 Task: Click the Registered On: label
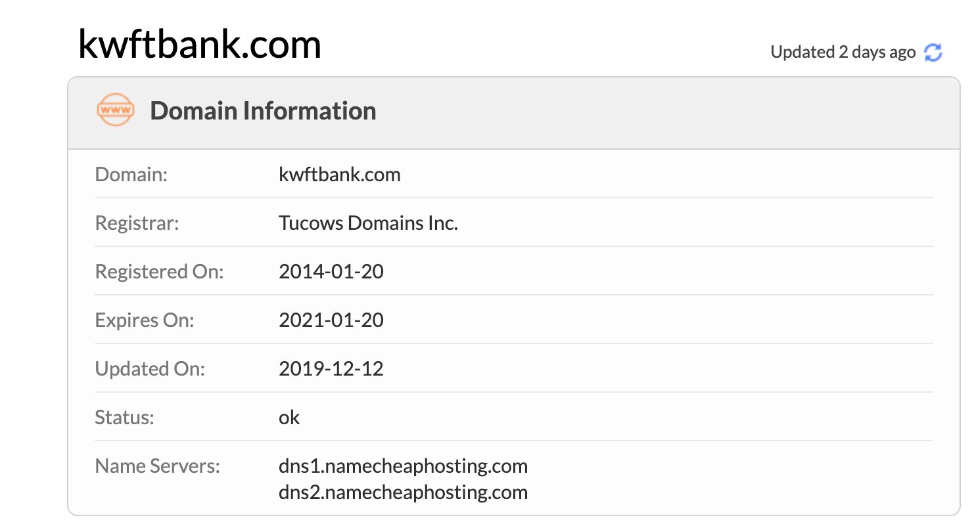[160, 272]
